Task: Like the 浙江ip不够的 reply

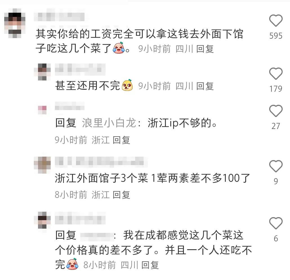Action: point(276,111)
